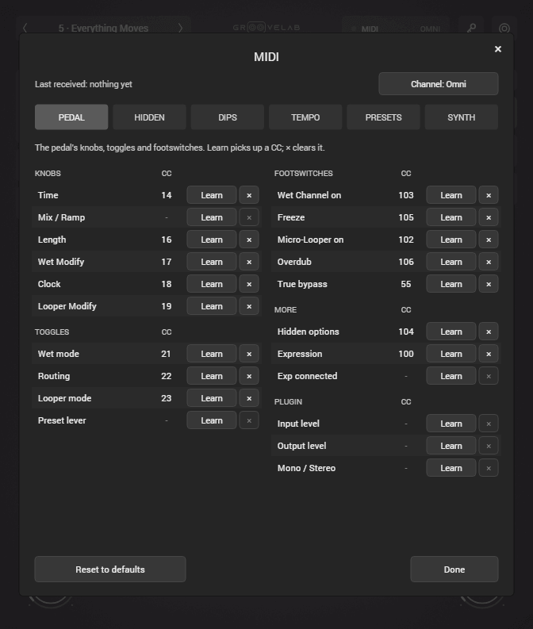Screen dimensions: 533x629
Task: Clear the Mono / Stereo CC assignment
Action: [489, 468]
